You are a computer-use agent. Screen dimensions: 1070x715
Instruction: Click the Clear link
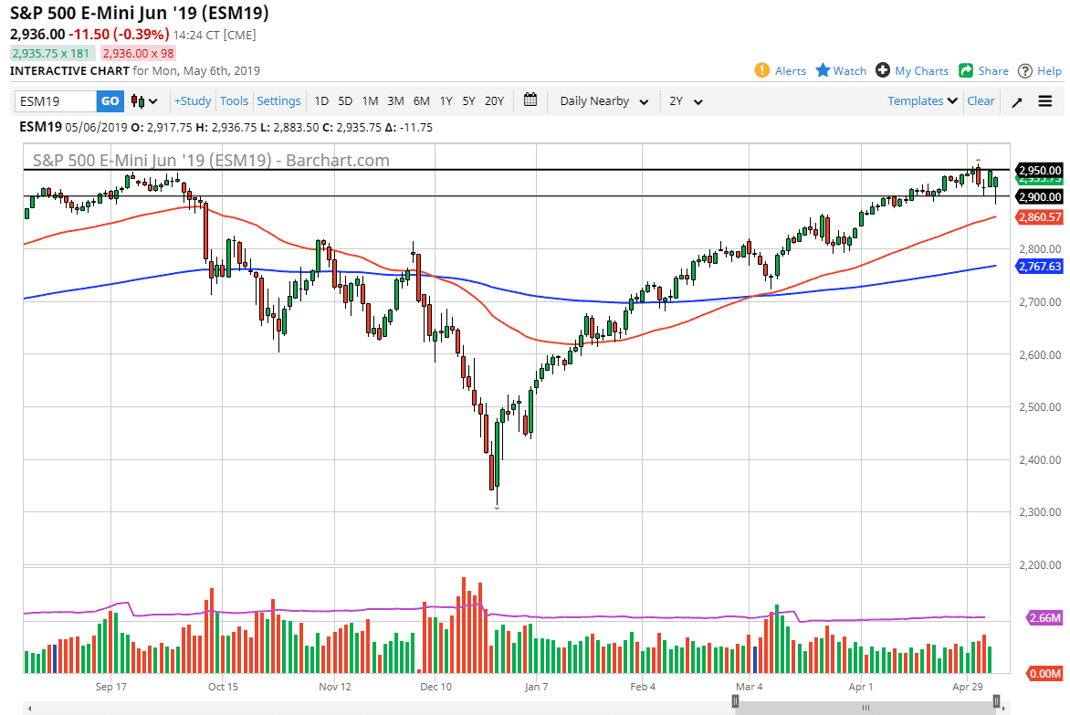click(x=981, y=101)
